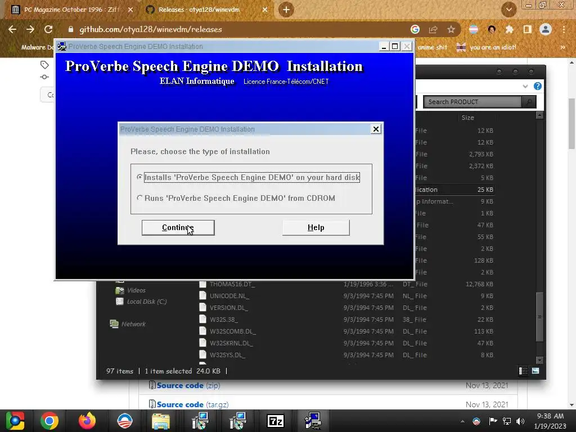Download Source code (tar.gz) link

coord(192,404)
